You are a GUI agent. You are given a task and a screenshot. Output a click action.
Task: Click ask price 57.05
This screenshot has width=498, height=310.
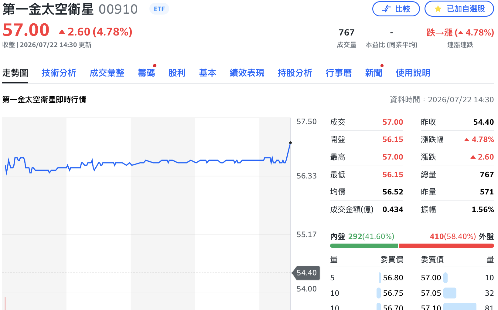coord(431,293)
